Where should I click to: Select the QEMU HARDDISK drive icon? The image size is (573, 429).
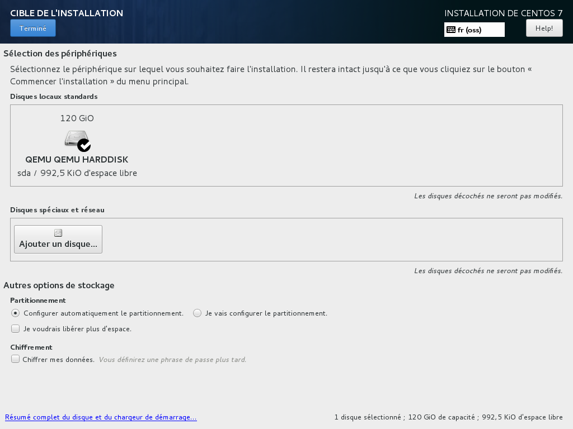[x=77, y=141]
